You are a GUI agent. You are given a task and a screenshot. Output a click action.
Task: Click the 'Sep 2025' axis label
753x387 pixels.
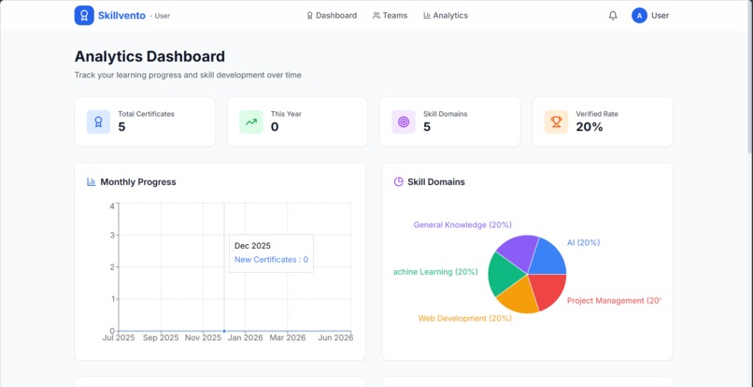click(161, 338)
